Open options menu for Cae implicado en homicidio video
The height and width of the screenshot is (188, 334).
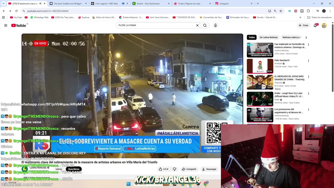[308, 45]
